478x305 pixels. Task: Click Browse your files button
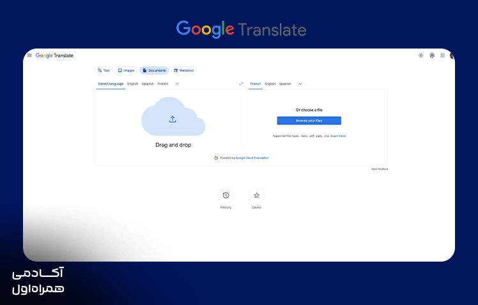coord(309,121)
